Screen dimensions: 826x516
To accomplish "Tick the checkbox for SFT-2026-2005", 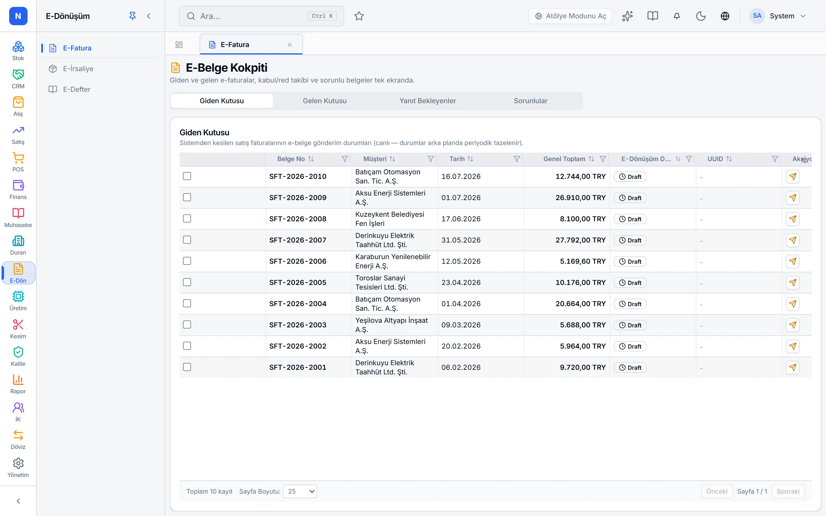I will click(187, 282).
